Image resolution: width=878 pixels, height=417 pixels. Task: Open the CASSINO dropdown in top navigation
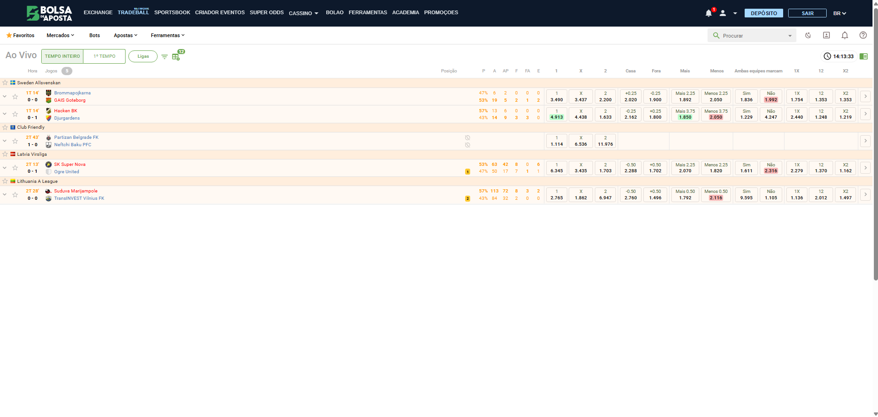(x=303, y=13)
